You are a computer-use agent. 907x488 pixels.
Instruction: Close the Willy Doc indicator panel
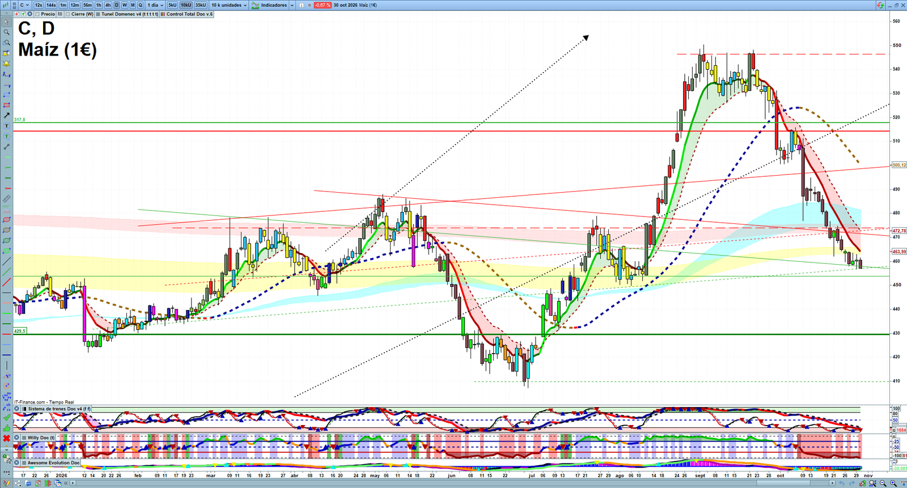click(x=16, y=438)
